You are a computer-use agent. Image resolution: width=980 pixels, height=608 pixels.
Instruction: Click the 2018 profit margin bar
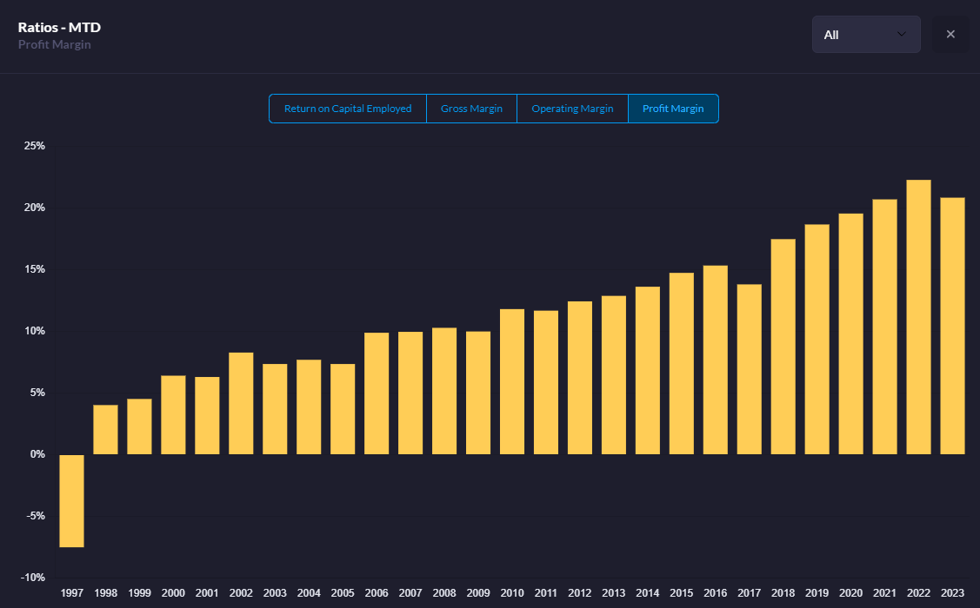pyautogui.click(x=783, y=347)
